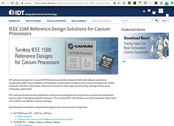Open the green Grammarly extension
This screenshot has height=126, width=174.
pyautogui.click(x=172, y=3)
